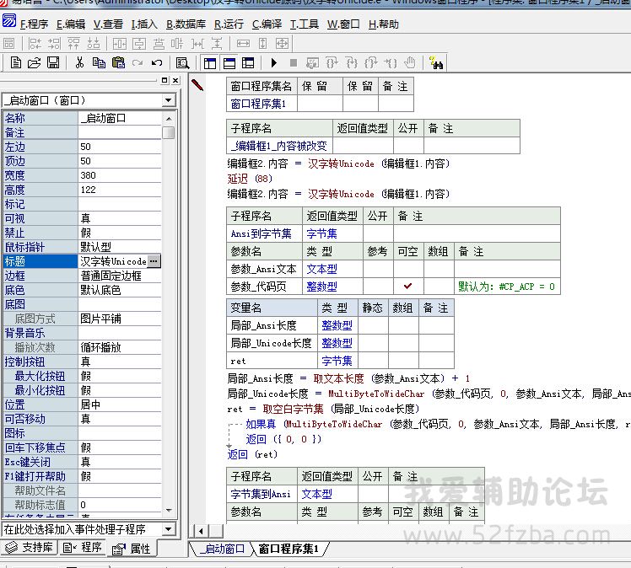Screen dimensions: 631x568
Task: Click hand breakpoint icon in debug toolbar
Action: tap(410, 63)
